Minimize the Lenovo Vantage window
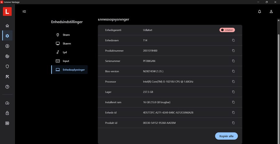 click(x=258, y=2)
